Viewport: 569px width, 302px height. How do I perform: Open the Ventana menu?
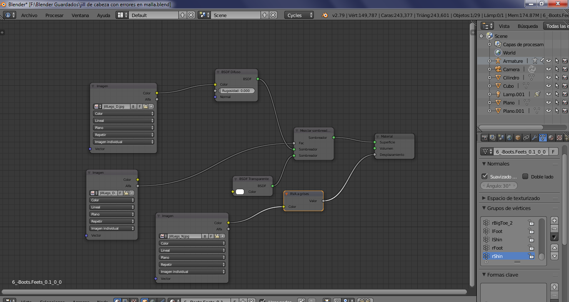tap(80, 15)
